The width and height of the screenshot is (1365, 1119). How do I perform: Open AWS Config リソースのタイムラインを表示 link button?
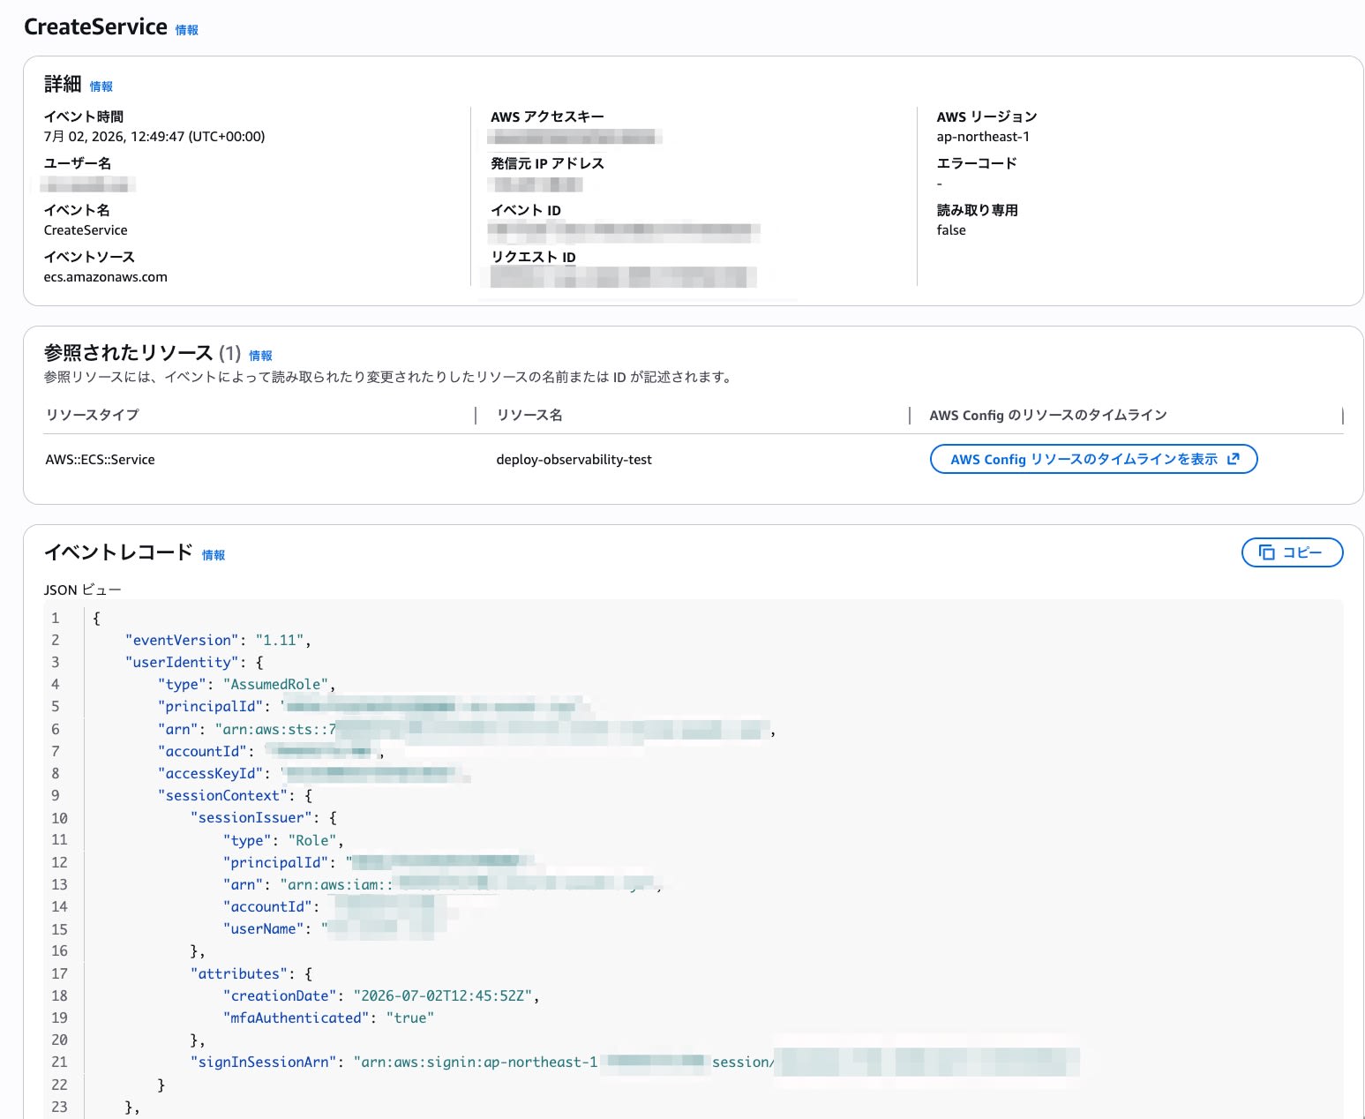[x=1093, y=459]
